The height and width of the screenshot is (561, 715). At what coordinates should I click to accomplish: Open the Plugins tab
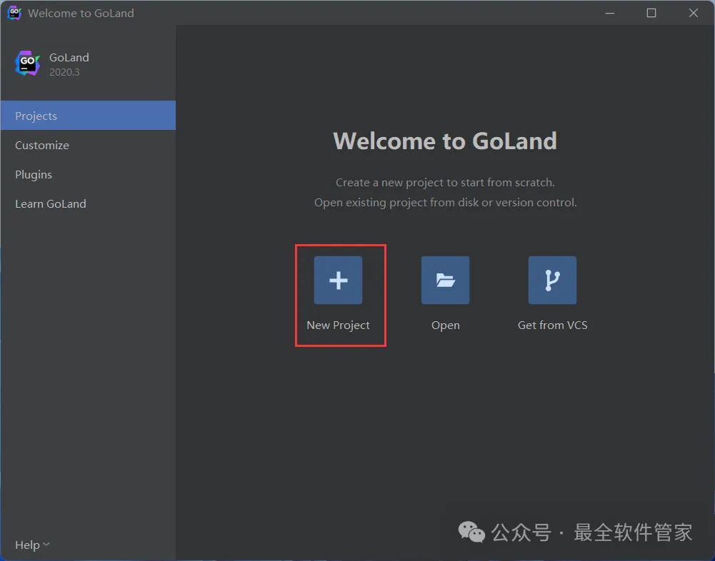click(88, 174)
